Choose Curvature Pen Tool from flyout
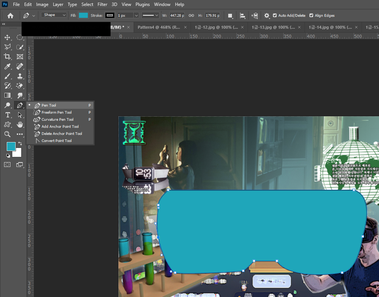The image size is (379, 297). click(60, 120)
